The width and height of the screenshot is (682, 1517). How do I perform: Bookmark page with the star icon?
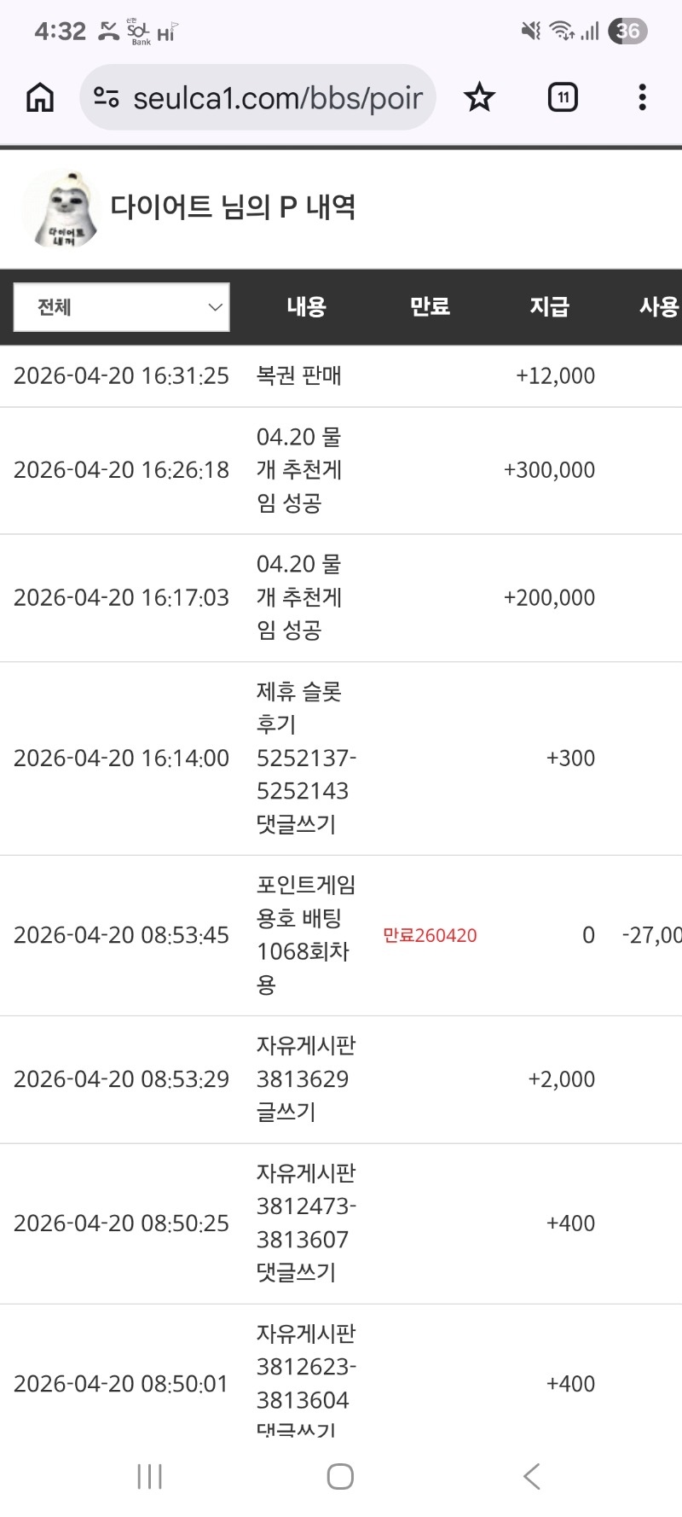(x=479, y=98)
